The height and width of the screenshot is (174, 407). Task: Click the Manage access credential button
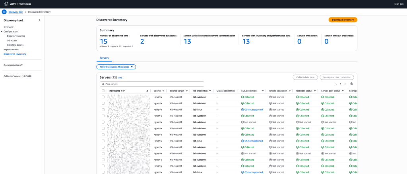[x=337, y=77]
